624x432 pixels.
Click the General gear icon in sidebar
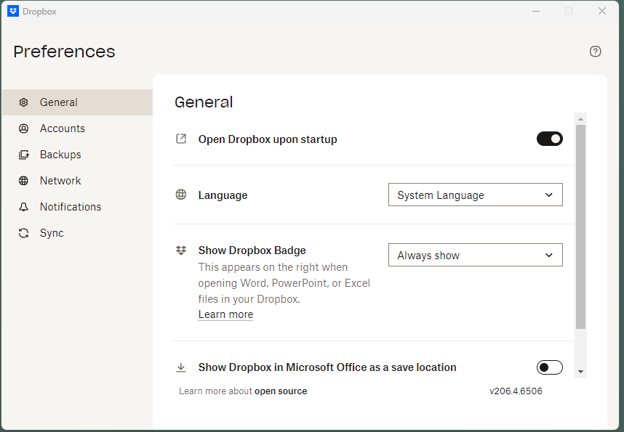tap(23, 102)
